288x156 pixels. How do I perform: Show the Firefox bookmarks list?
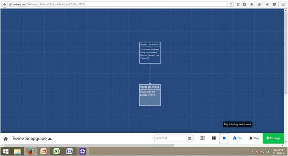[x=245, y=4]
